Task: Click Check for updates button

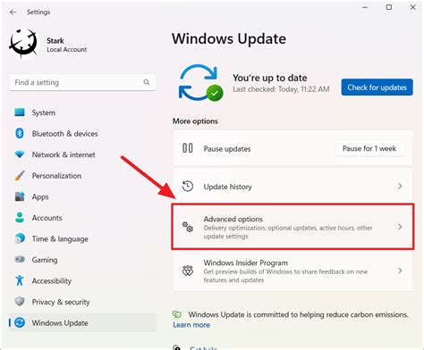Action: click(377, 87)
